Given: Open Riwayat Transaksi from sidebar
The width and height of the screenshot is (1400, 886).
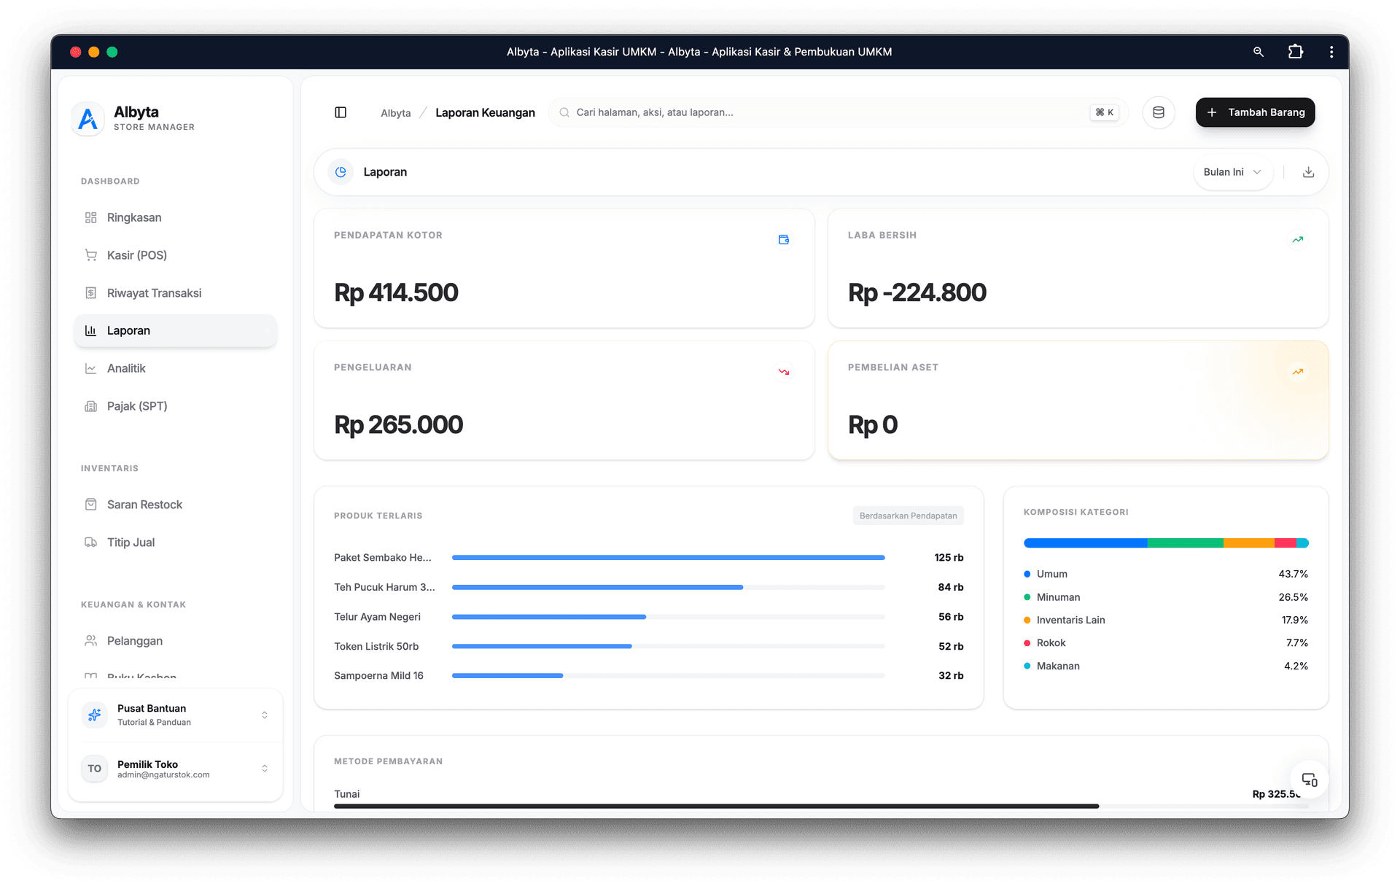Looking at the screenshot, I should 154,293.
